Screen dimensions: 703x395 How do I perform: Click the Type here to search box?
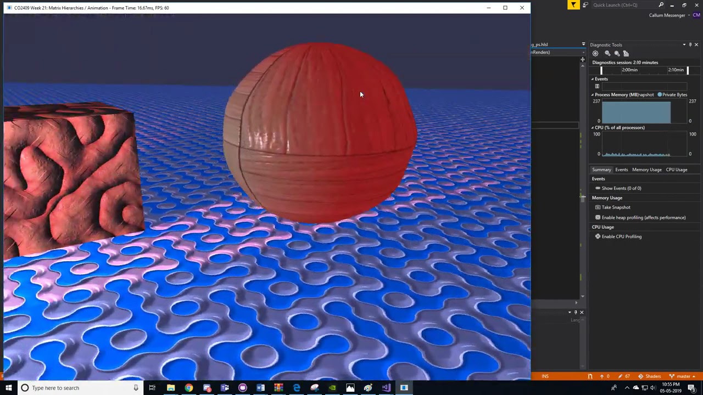click(x=80, y=388)
